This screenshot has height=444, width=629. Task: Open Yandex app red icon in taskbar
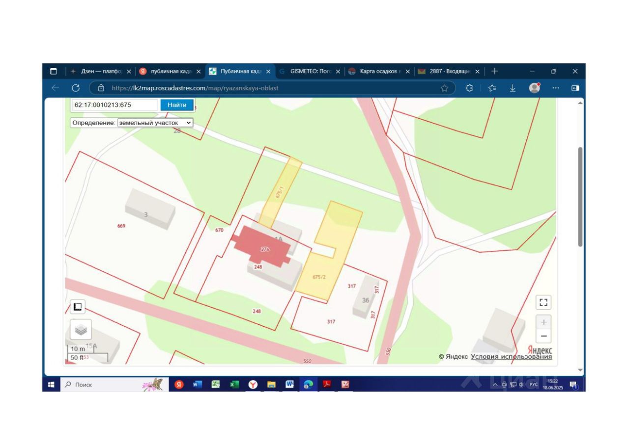point(179,385)
